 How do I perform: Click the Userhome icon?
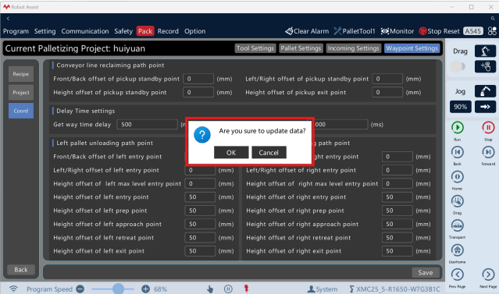point(458,250)
